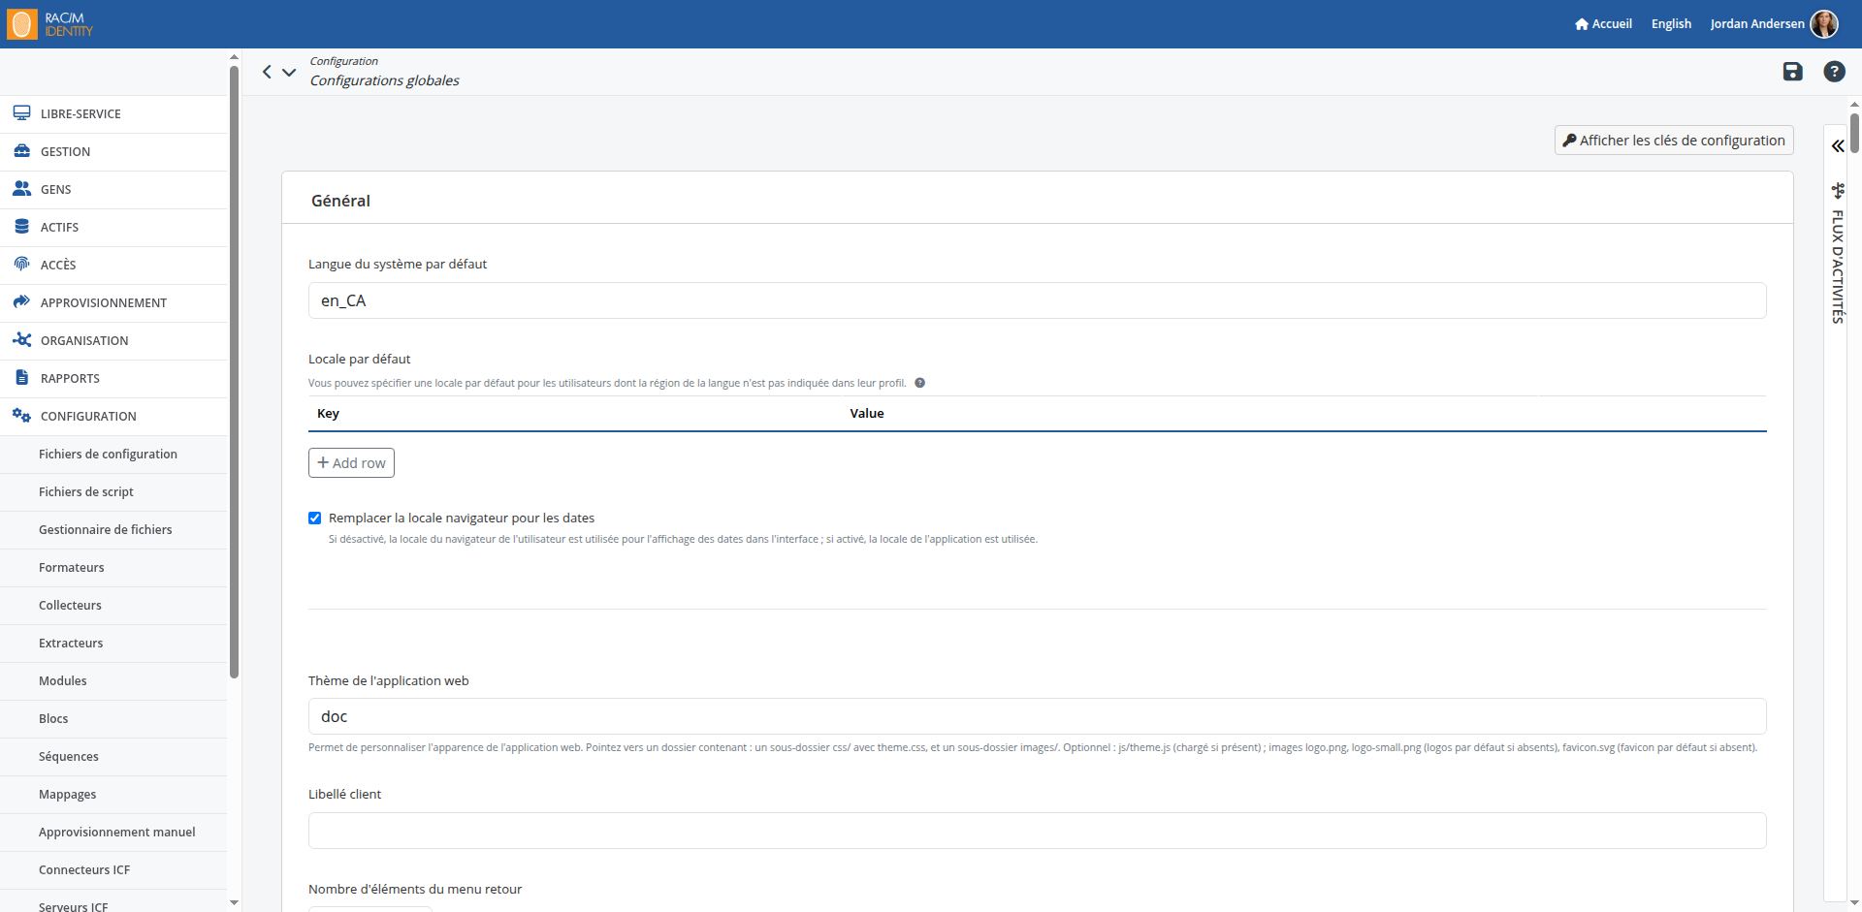Click the Accueil home icon
The width and height of the screenshot is (1862, 912).
[x=1582, y=24]
